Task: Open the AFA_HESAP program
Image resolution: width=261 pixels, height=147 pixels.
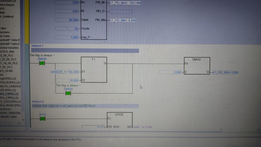Action: [10, 105]
